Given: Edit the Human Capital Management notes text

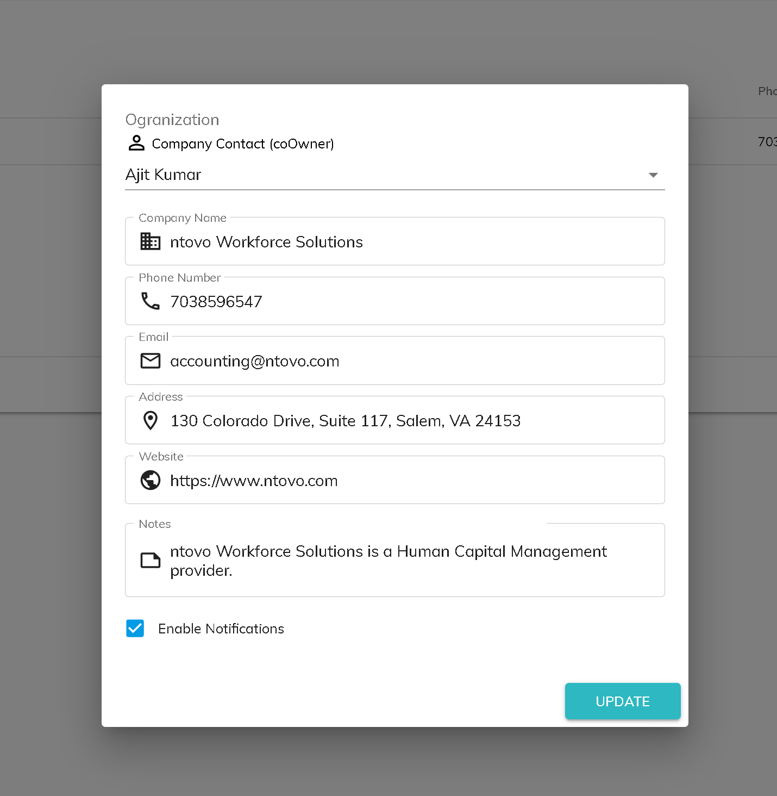Looking at the screenshot, I should tap(388, 561).
